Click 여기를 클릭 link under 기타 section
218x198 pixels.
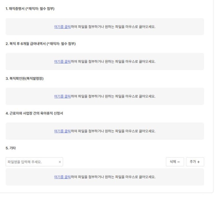coord(62,177)
